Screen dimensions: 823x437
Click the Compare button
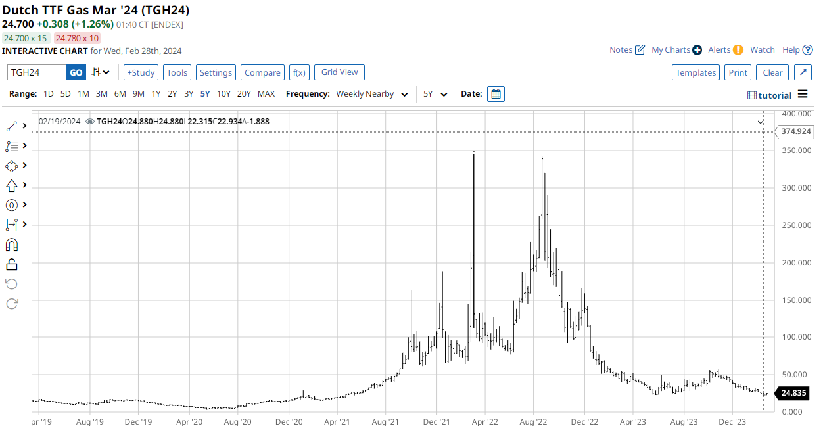pos(262,72)
